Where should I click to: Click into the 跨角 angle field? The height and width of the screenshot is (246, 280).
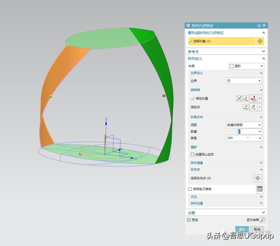click(236, 138)
